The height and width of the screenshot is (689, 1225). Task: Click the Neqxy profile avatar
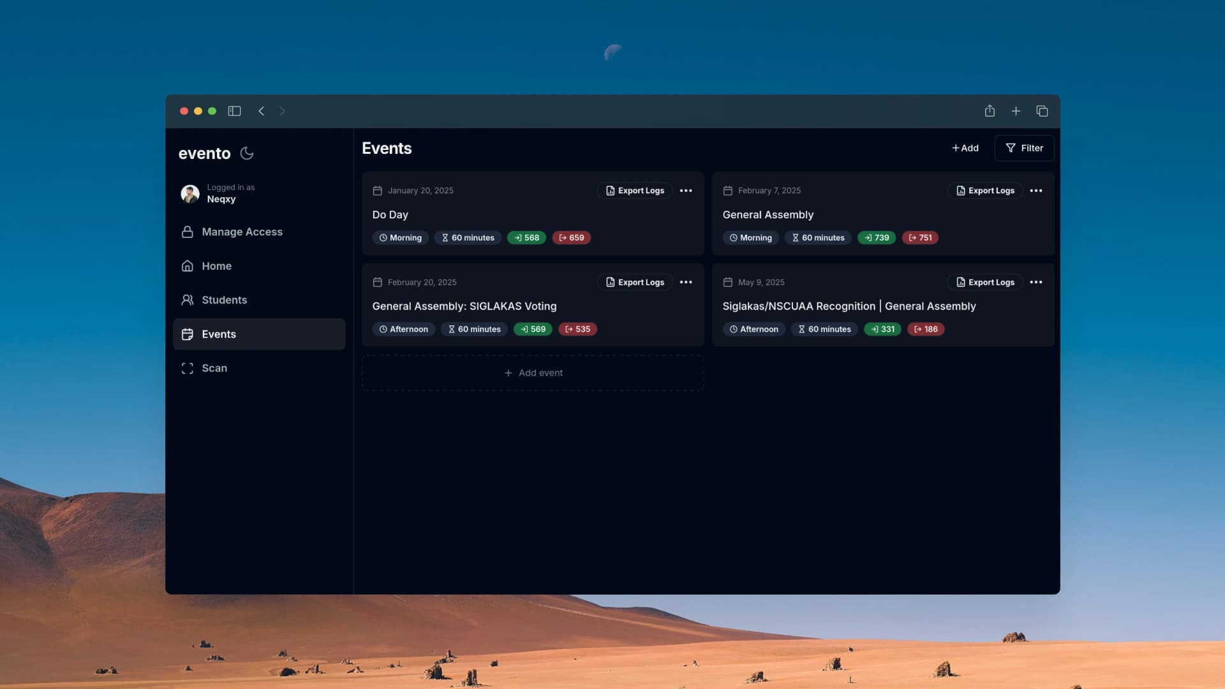pyautogui.click(x=190, y=193)
